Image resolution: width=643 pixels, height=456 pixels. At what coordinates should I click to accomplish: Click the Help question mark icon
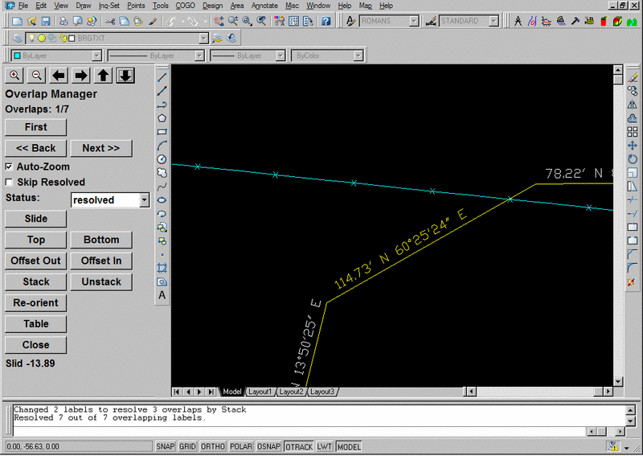(x=326, y=21)
